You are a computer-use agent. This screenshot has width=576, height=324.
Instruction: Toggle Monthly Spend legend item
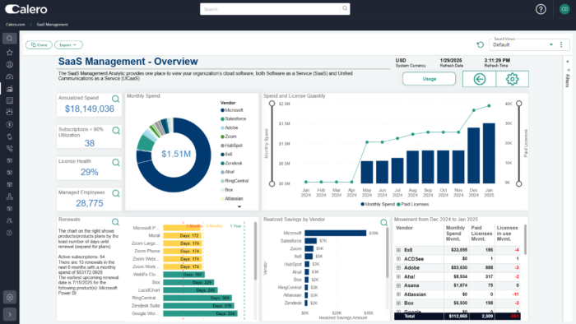coord(377,205)
